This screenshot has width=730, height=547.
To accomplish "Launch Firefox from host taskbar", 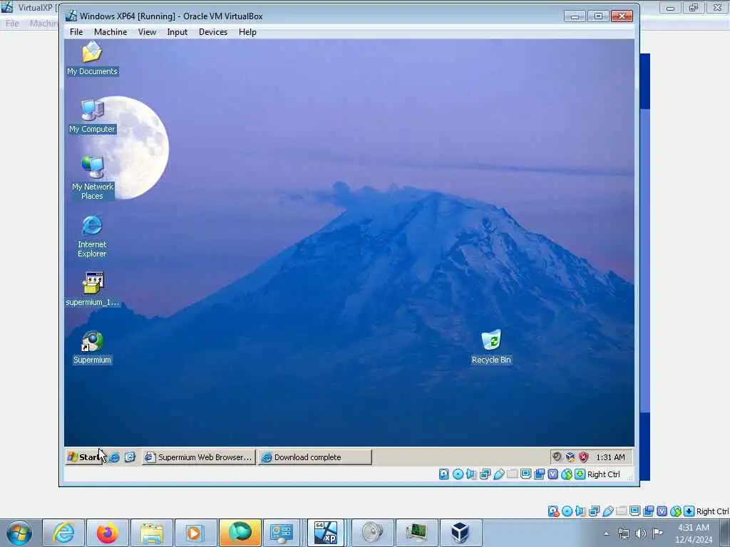I will [107, 533].
